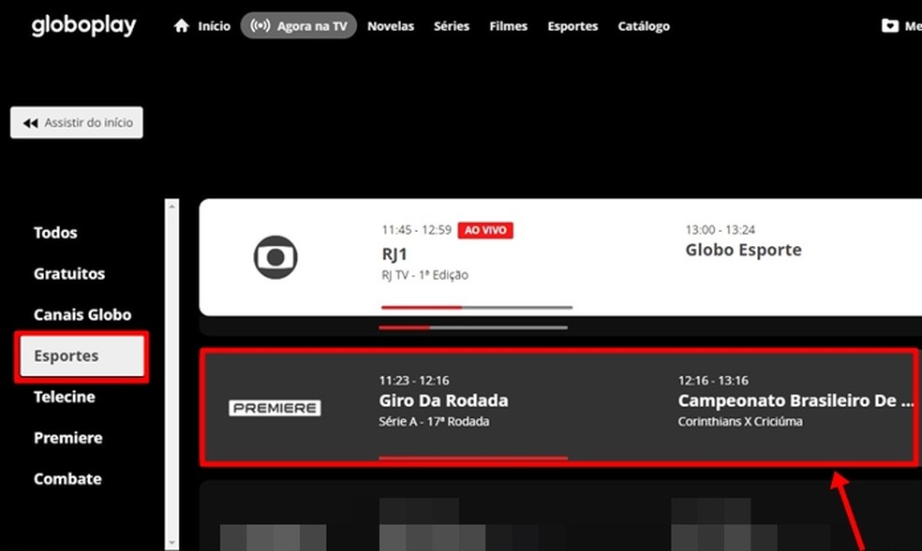Enable the Telecine channel filter
Viewport: 922px width, 551px height.
(64, 397)
